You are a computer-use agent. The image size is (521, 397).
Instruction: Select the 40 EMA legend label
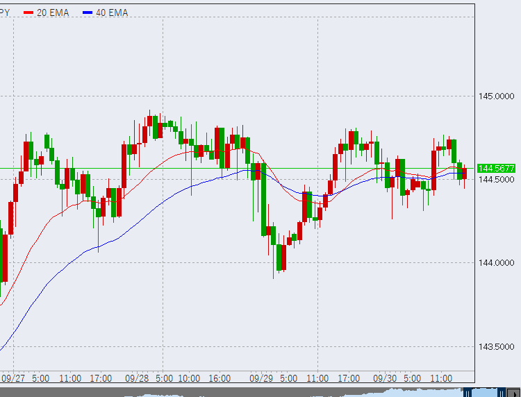pos(112,12)
